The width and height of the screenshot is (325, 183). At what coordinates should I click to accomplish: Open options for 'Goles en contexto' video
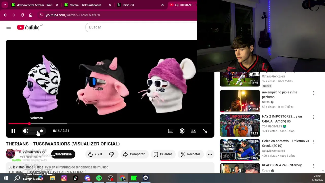click(314, 142)
